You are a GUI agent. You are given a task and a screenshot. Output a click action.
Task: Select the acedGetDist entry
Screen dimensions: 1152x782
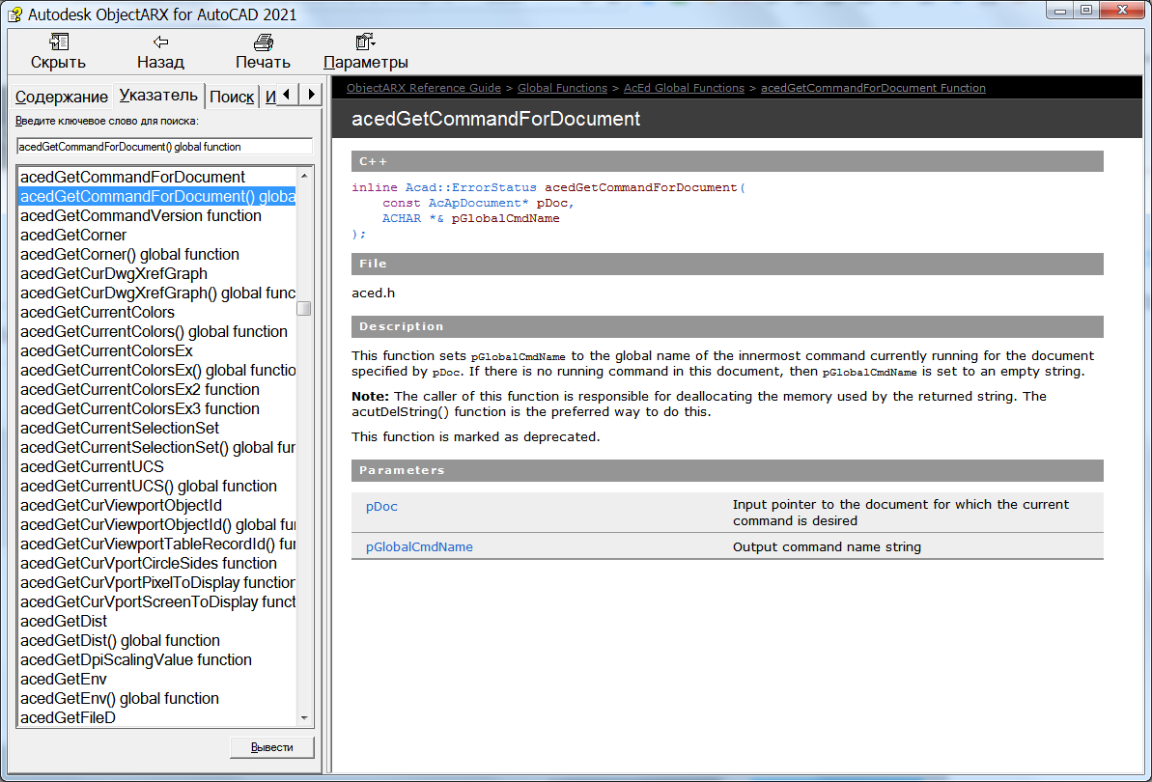coord(157,621)
